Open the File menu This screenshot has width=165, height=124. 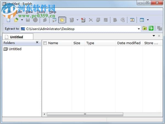(x=9, y=12)
